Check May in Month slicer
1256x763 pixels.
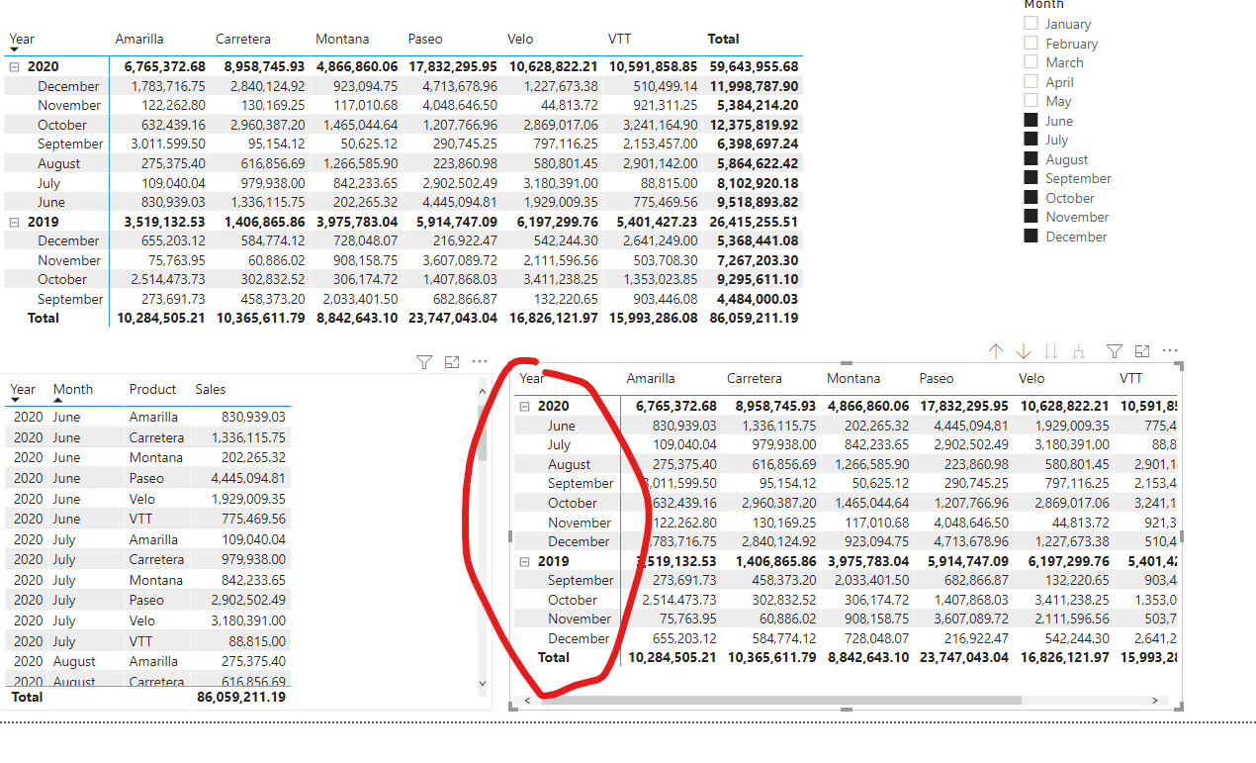[x=1032, y=101]
